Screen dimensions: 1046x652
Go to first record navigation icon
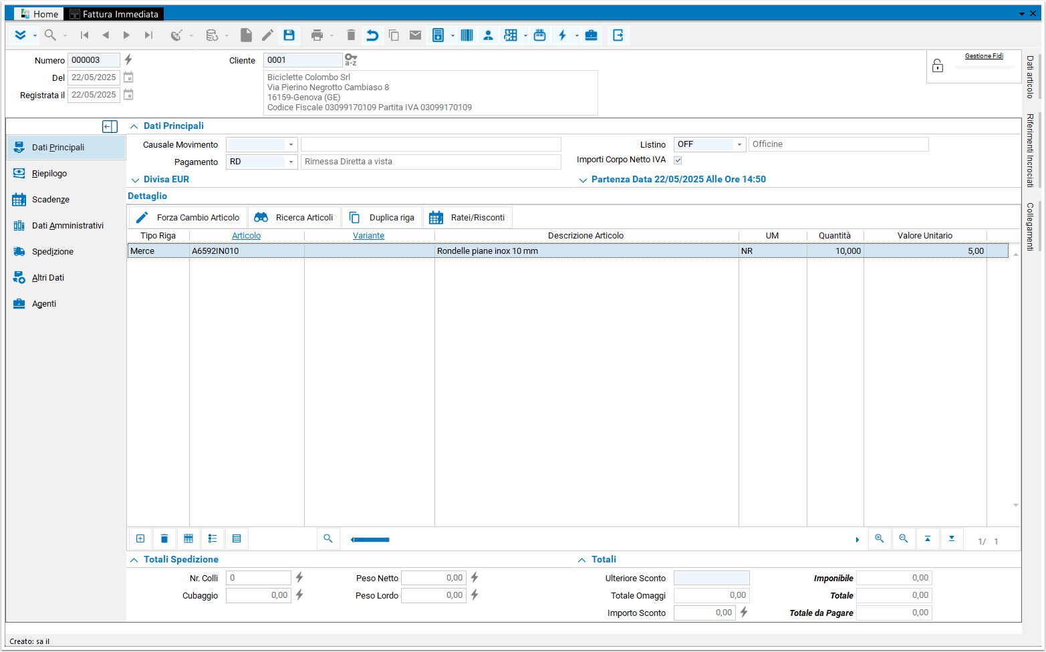[84, 35]
